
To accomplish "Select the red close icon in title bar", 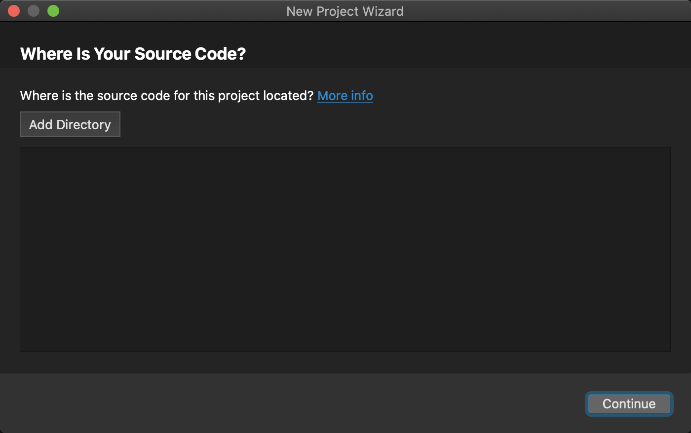I will (14, 11).
